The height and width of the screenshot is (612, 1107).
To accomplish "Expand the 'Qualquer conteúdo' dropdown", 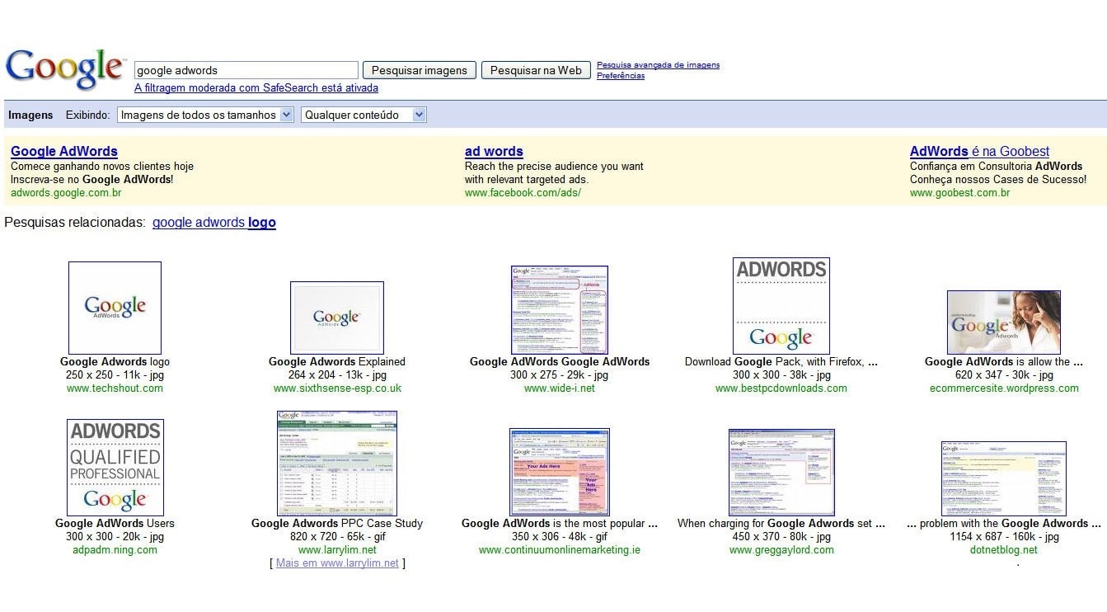I will (x=364, y=115).
